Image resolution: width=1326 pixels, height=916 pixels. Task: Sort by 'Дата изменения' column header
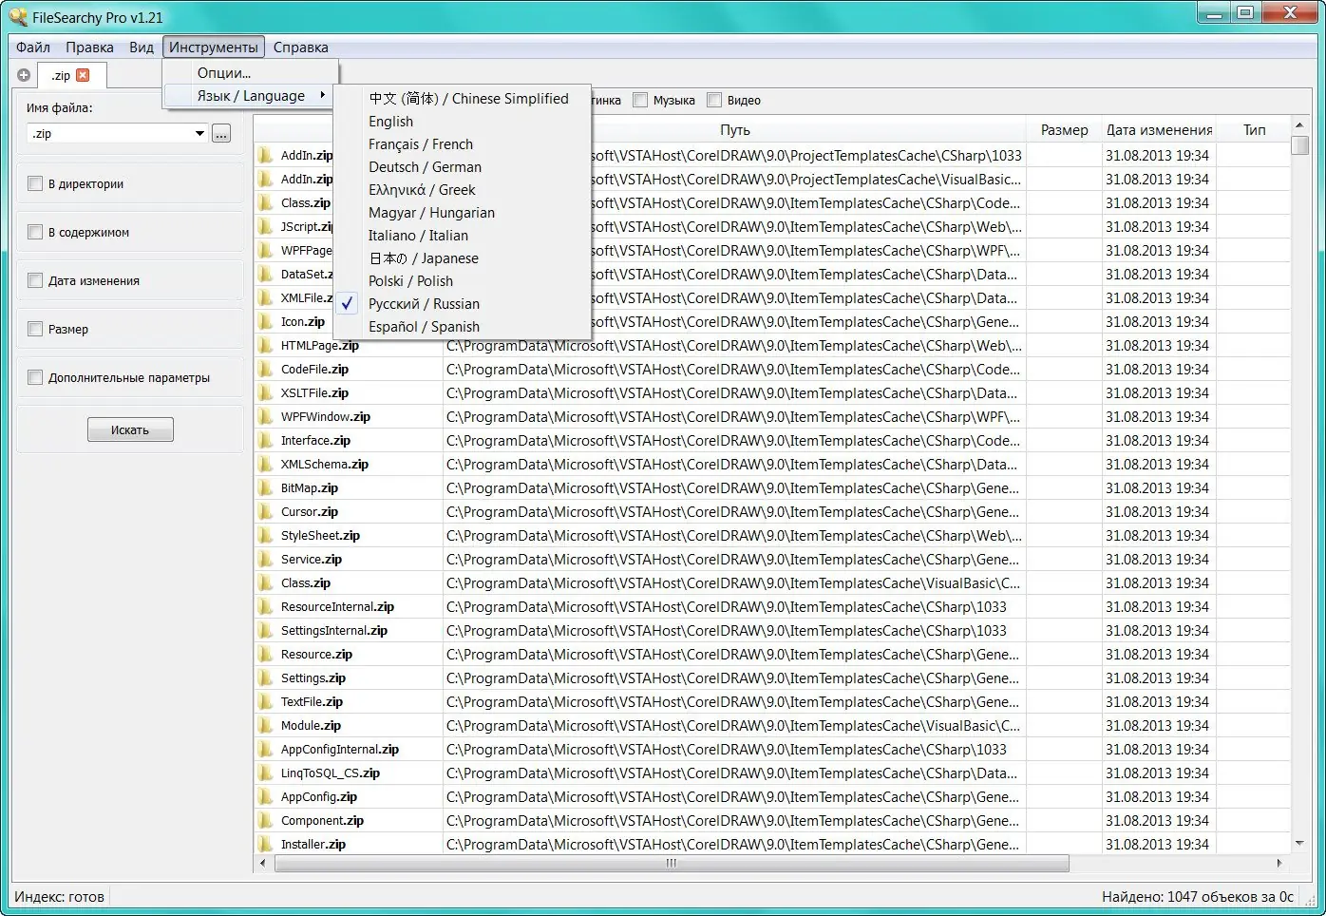click(1159, 130)
